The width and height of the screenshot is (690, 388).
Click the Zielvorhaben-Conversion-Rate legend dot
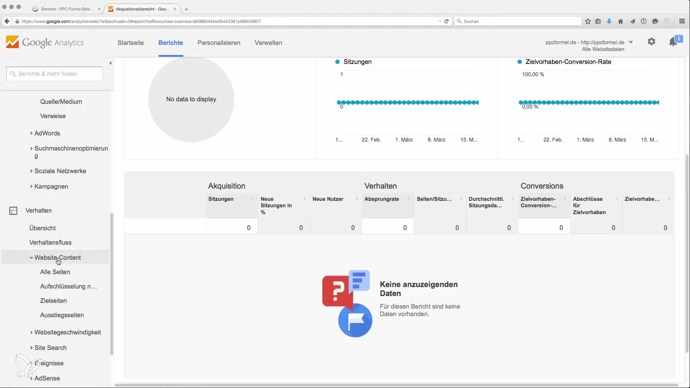pos(519,62)
